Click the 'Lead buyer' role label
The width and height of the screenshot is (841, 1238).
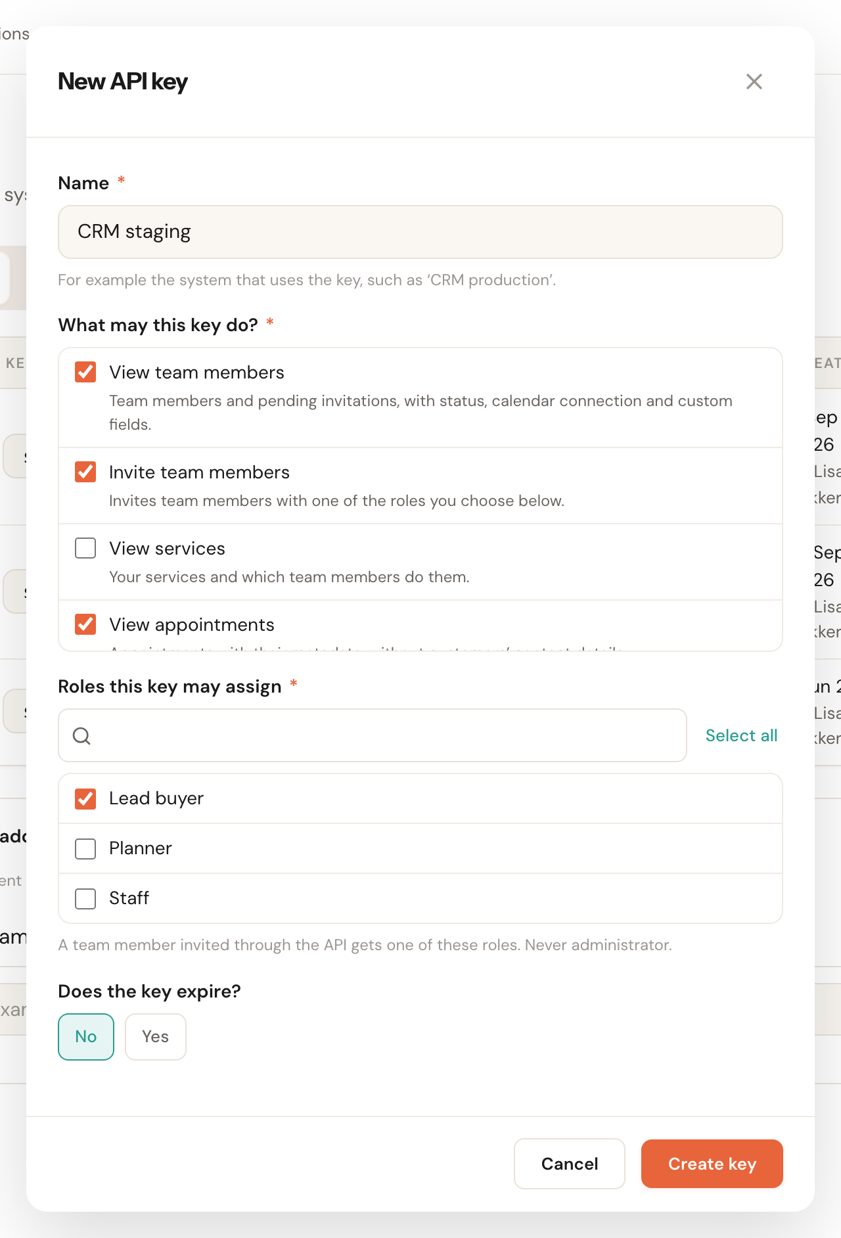click(x=156, y=798)
